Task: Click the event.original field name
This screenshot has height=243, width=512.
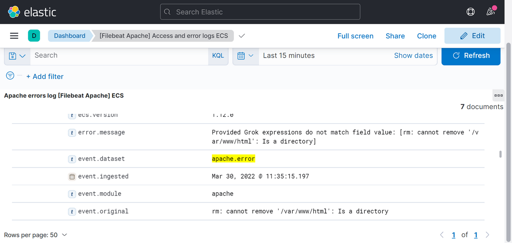Action: pyautogui.click(x=103, y=211)
